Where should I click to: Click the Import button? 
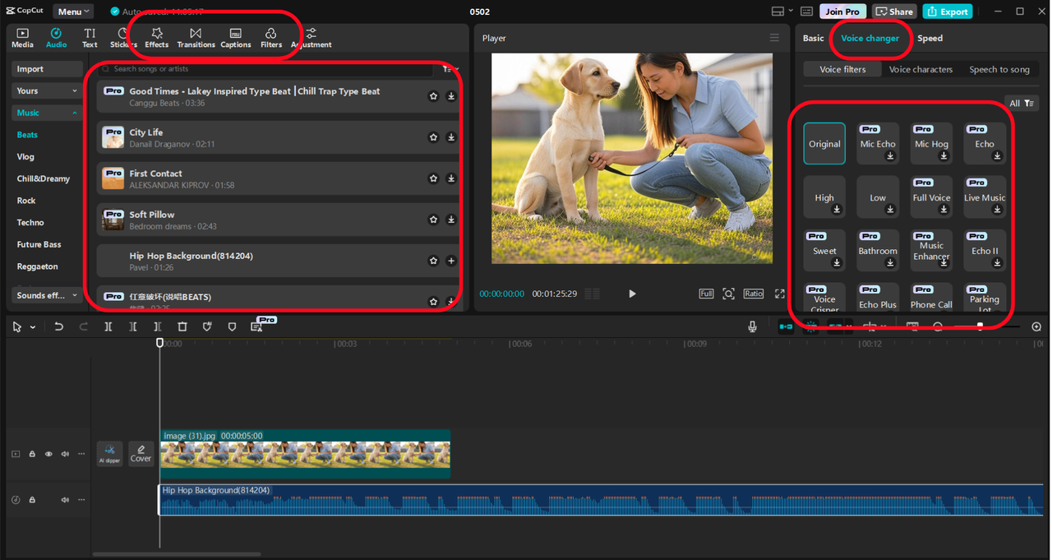pos(47,69)
